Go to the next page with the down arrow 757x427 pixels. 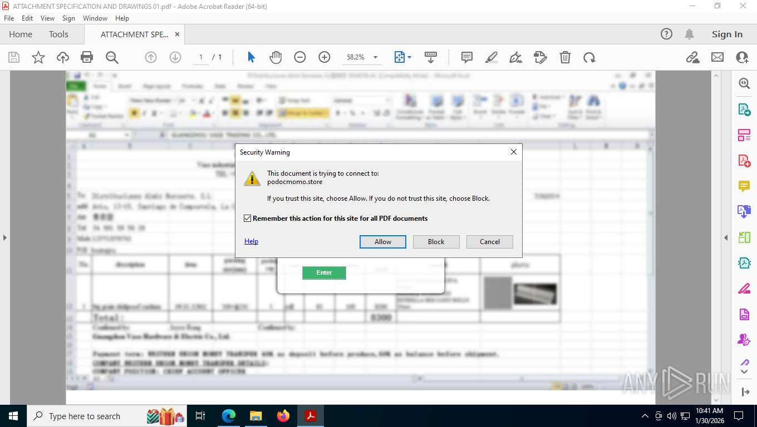point(175,57)
